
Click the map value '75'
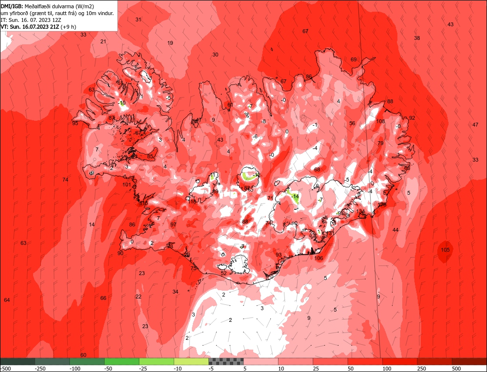[x=193, y=268]
